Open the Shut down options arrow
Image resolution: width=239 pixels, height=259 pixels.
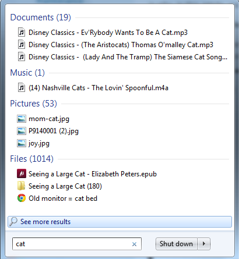204,244
